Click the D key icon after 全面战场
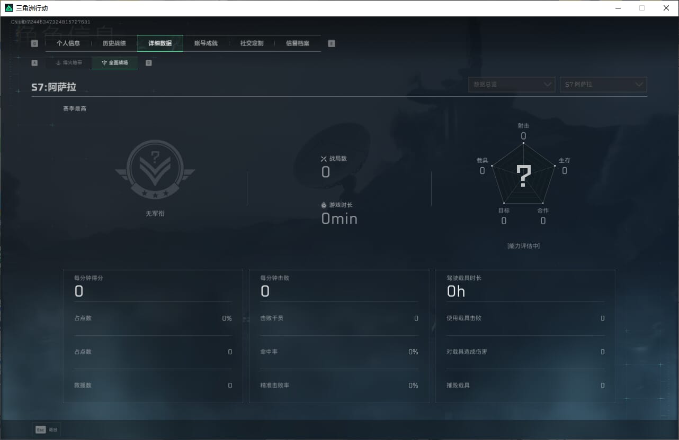The image size is (679, 440). (x=148, y=63)
